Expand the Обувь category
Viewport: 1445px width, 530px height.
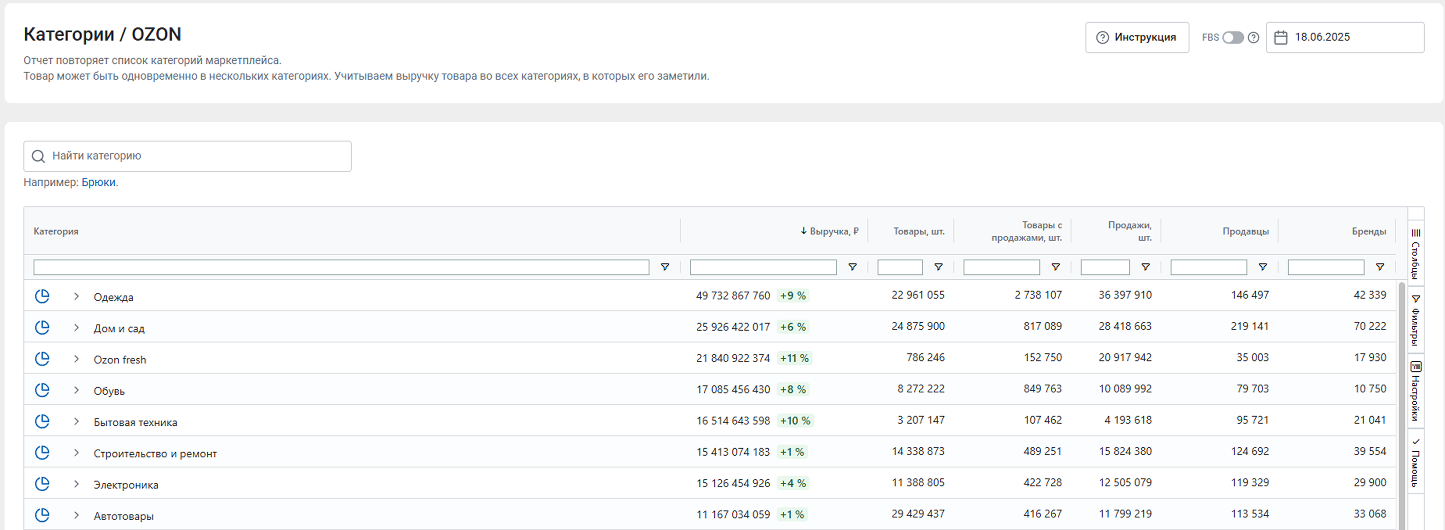[76, 390]
